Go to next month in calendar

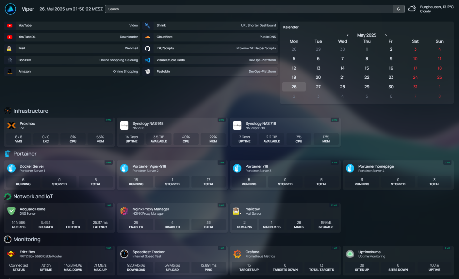pos(386,35)
